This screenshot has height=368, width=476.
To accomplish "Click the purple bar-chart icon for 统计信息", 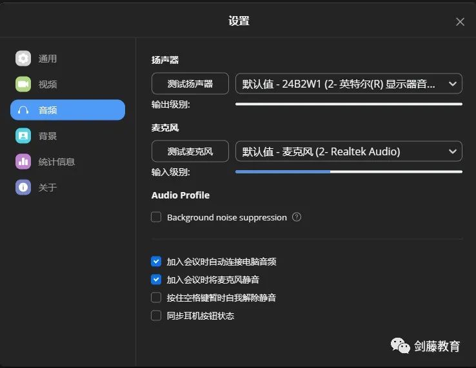I will coord(23,161).
